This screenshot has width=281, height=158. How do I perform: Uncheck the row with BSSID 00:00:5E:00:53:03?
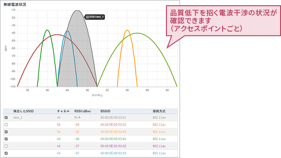(6, 153)
